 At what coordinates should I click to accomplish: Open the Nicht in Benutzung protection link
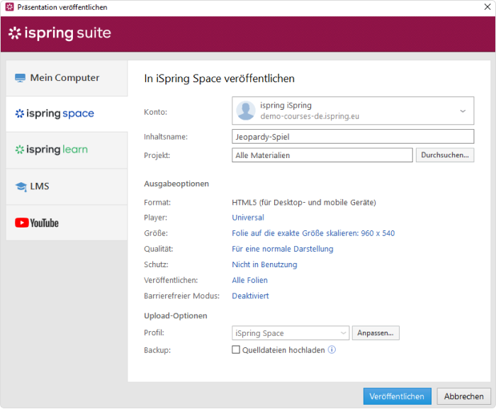264,264
